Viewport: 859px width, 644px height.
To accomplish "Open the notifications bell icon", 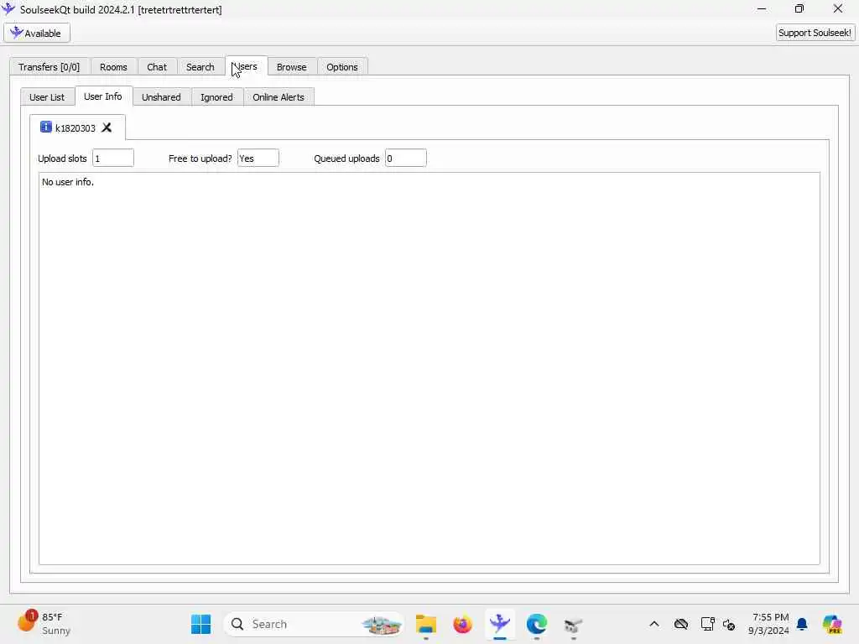I will click(x=802, y=624).
